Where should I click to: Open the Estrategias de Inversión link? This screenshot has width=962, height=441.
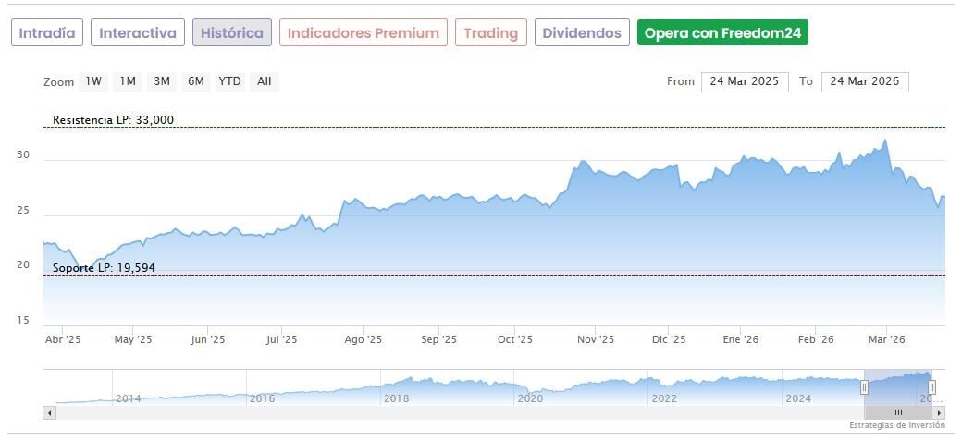tap(897, 425)
